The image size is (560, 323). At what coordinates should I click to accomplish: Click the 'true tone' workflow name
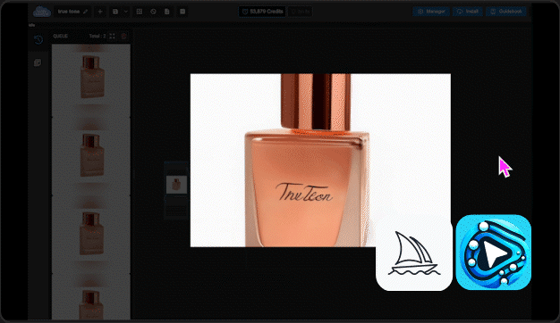pos(69,12)
